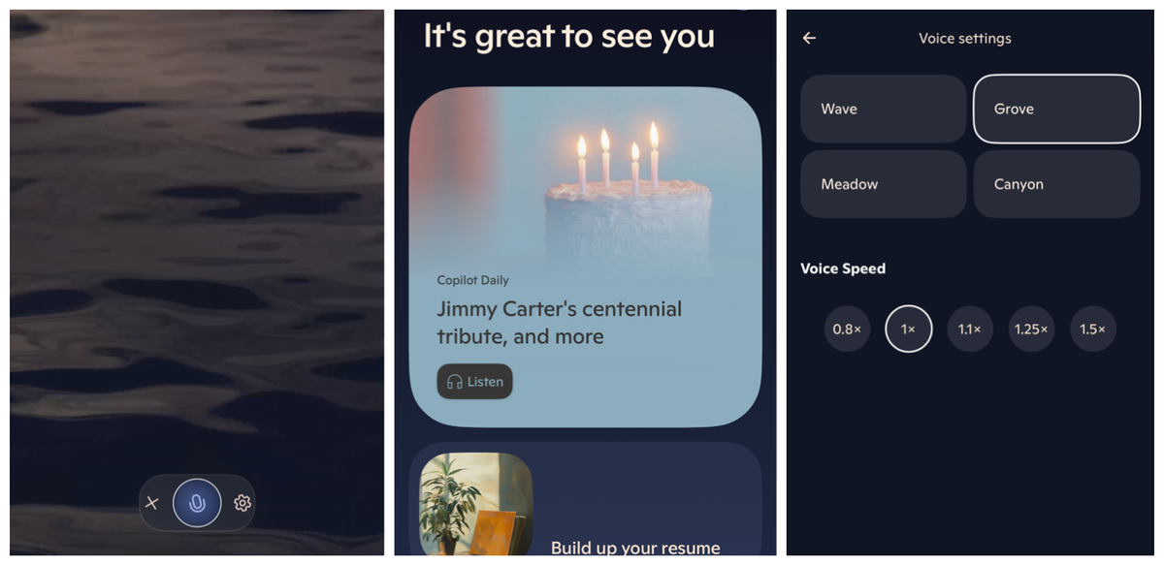Viewport: 1164px width, 565px height.
Task: Go back using the arrow in Voice settings
Action: pos(809,38)
